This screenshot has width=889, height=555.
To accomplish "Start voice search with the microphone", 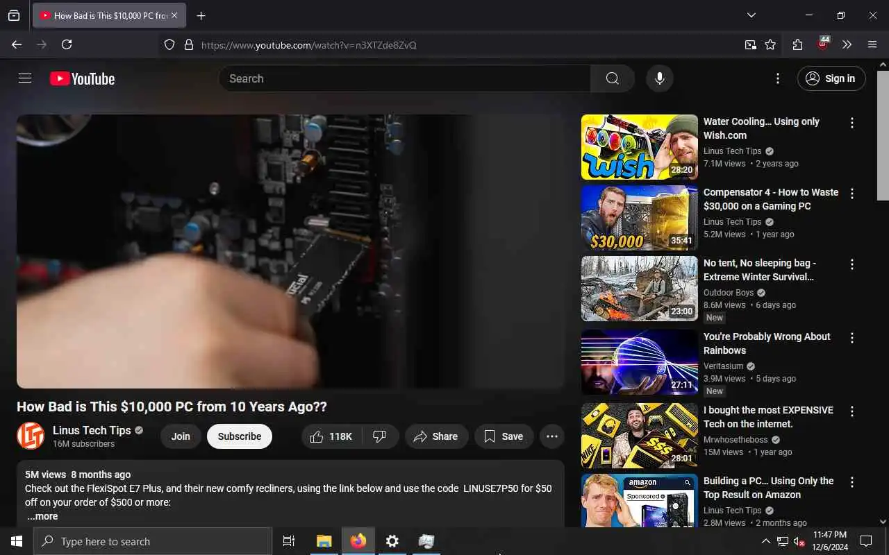I will [660, 78].
